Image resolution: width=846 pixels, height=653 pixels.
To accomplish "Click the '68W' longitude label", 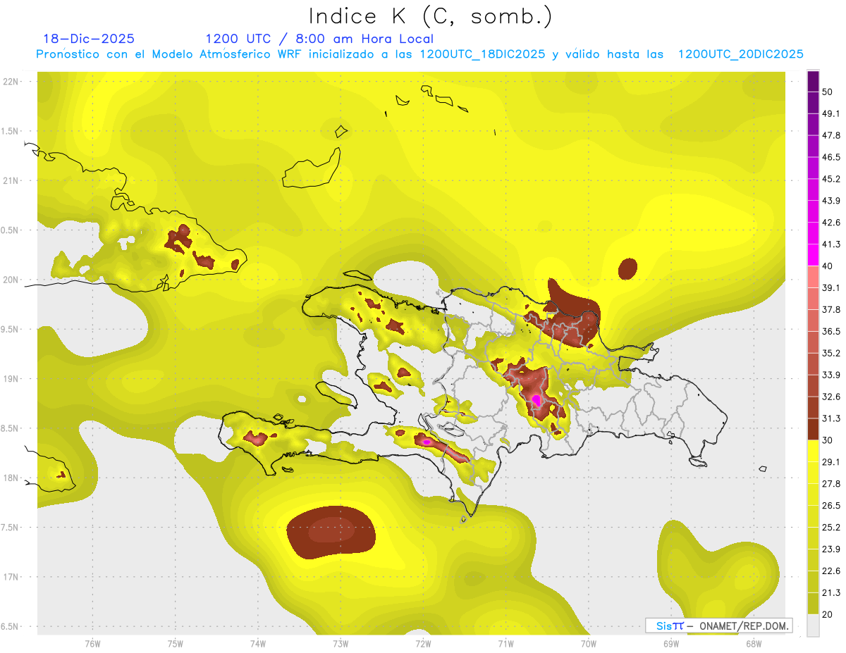I will click(x=753, y=643).
